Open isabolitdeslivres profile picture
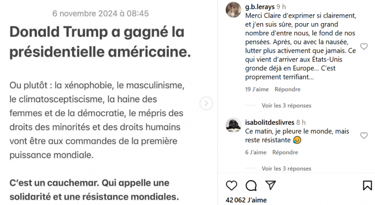The image size is (375, 205). (233, 125)
